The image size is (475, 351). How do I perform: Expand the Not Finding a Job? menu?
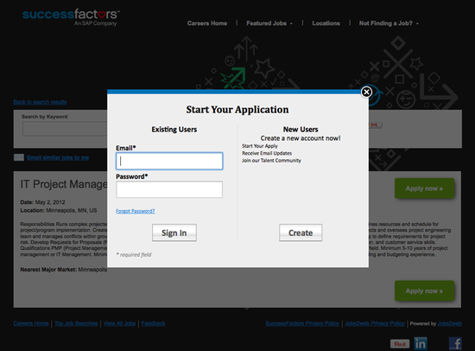389,23
